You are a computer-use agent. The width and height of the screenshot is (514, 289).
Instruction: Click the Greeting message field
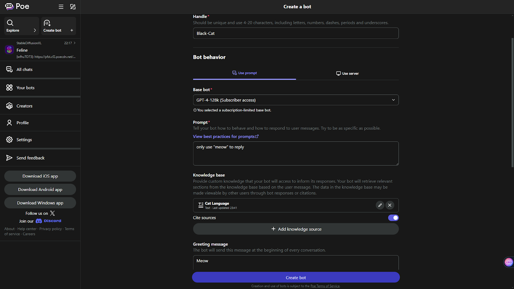pyautogui.click(x=296, y=263)
